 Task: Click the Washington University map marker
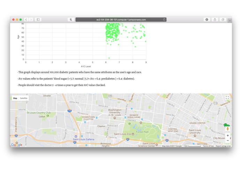point(115,118)
